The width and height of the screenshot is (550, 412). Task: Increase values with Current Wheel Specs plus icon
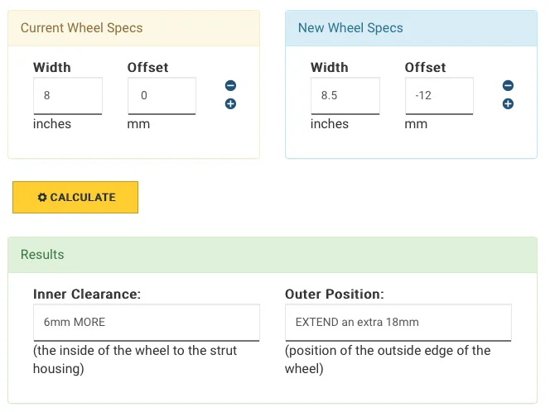click(x=230, y=103)
